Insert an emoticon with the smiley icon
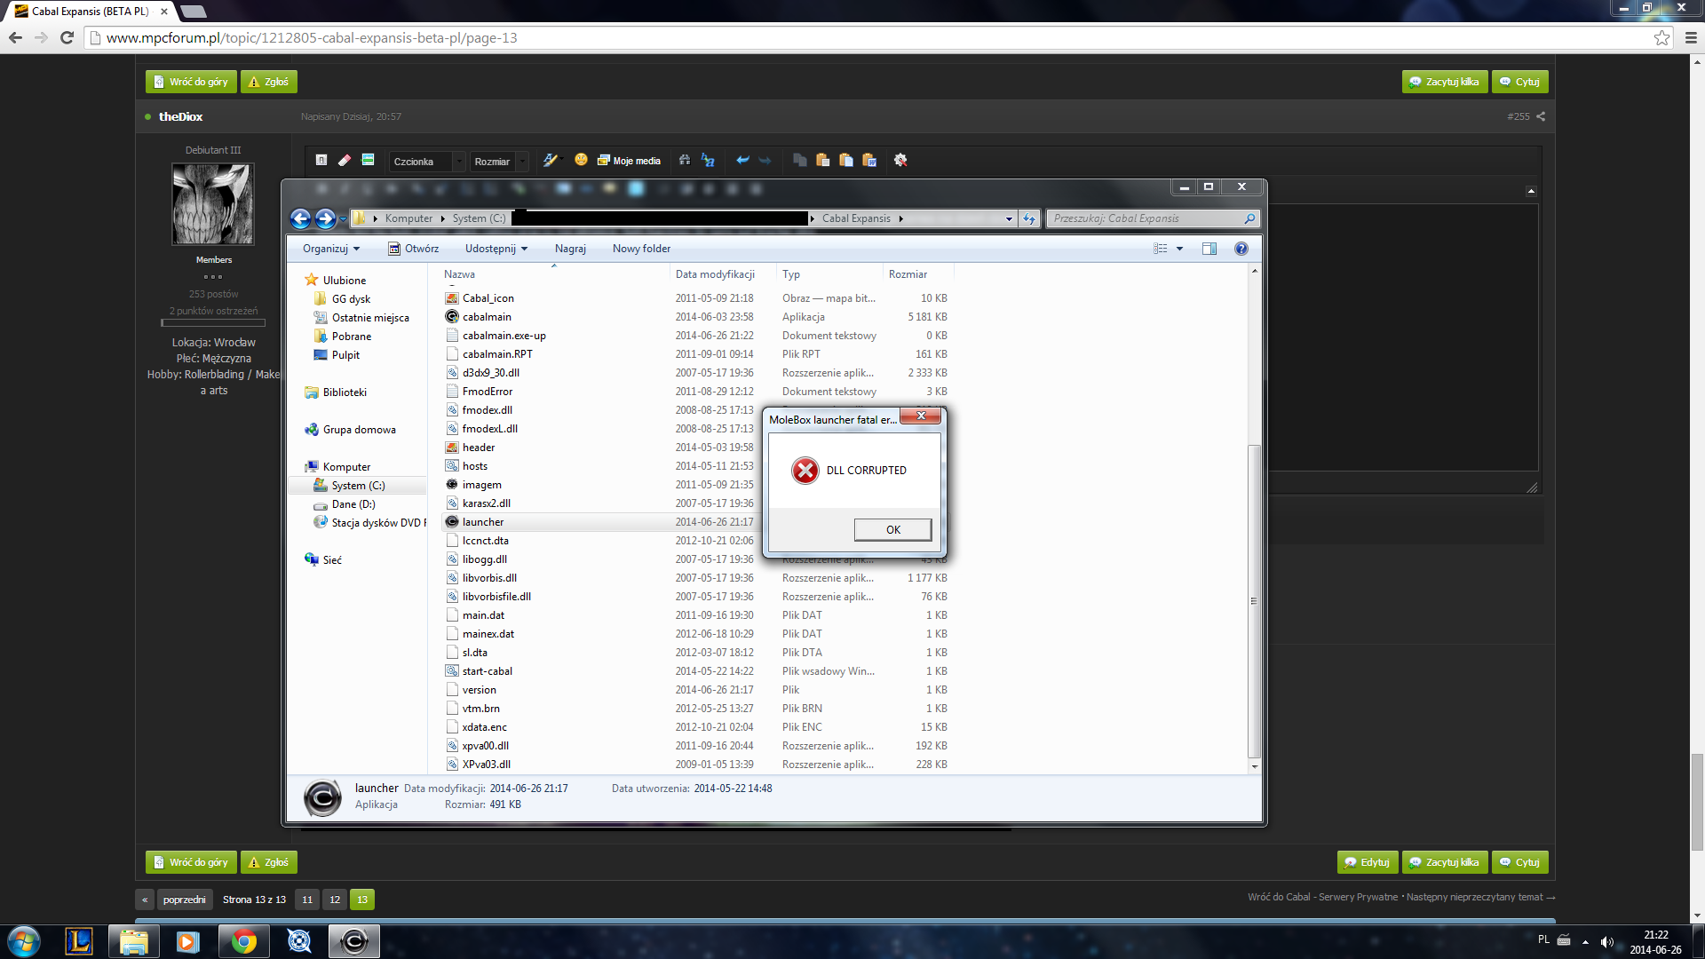The height and width of the screenshot is (959, 1705). click(x=581, y=160)
